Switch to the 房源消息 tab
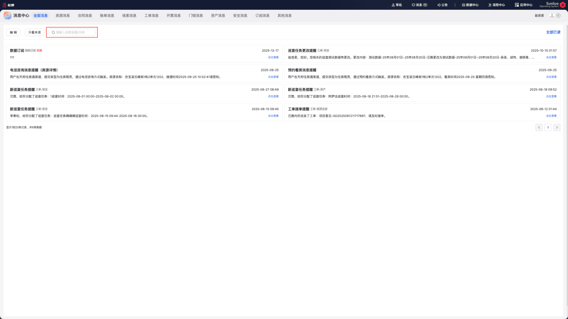 click(x=63, y=16)
